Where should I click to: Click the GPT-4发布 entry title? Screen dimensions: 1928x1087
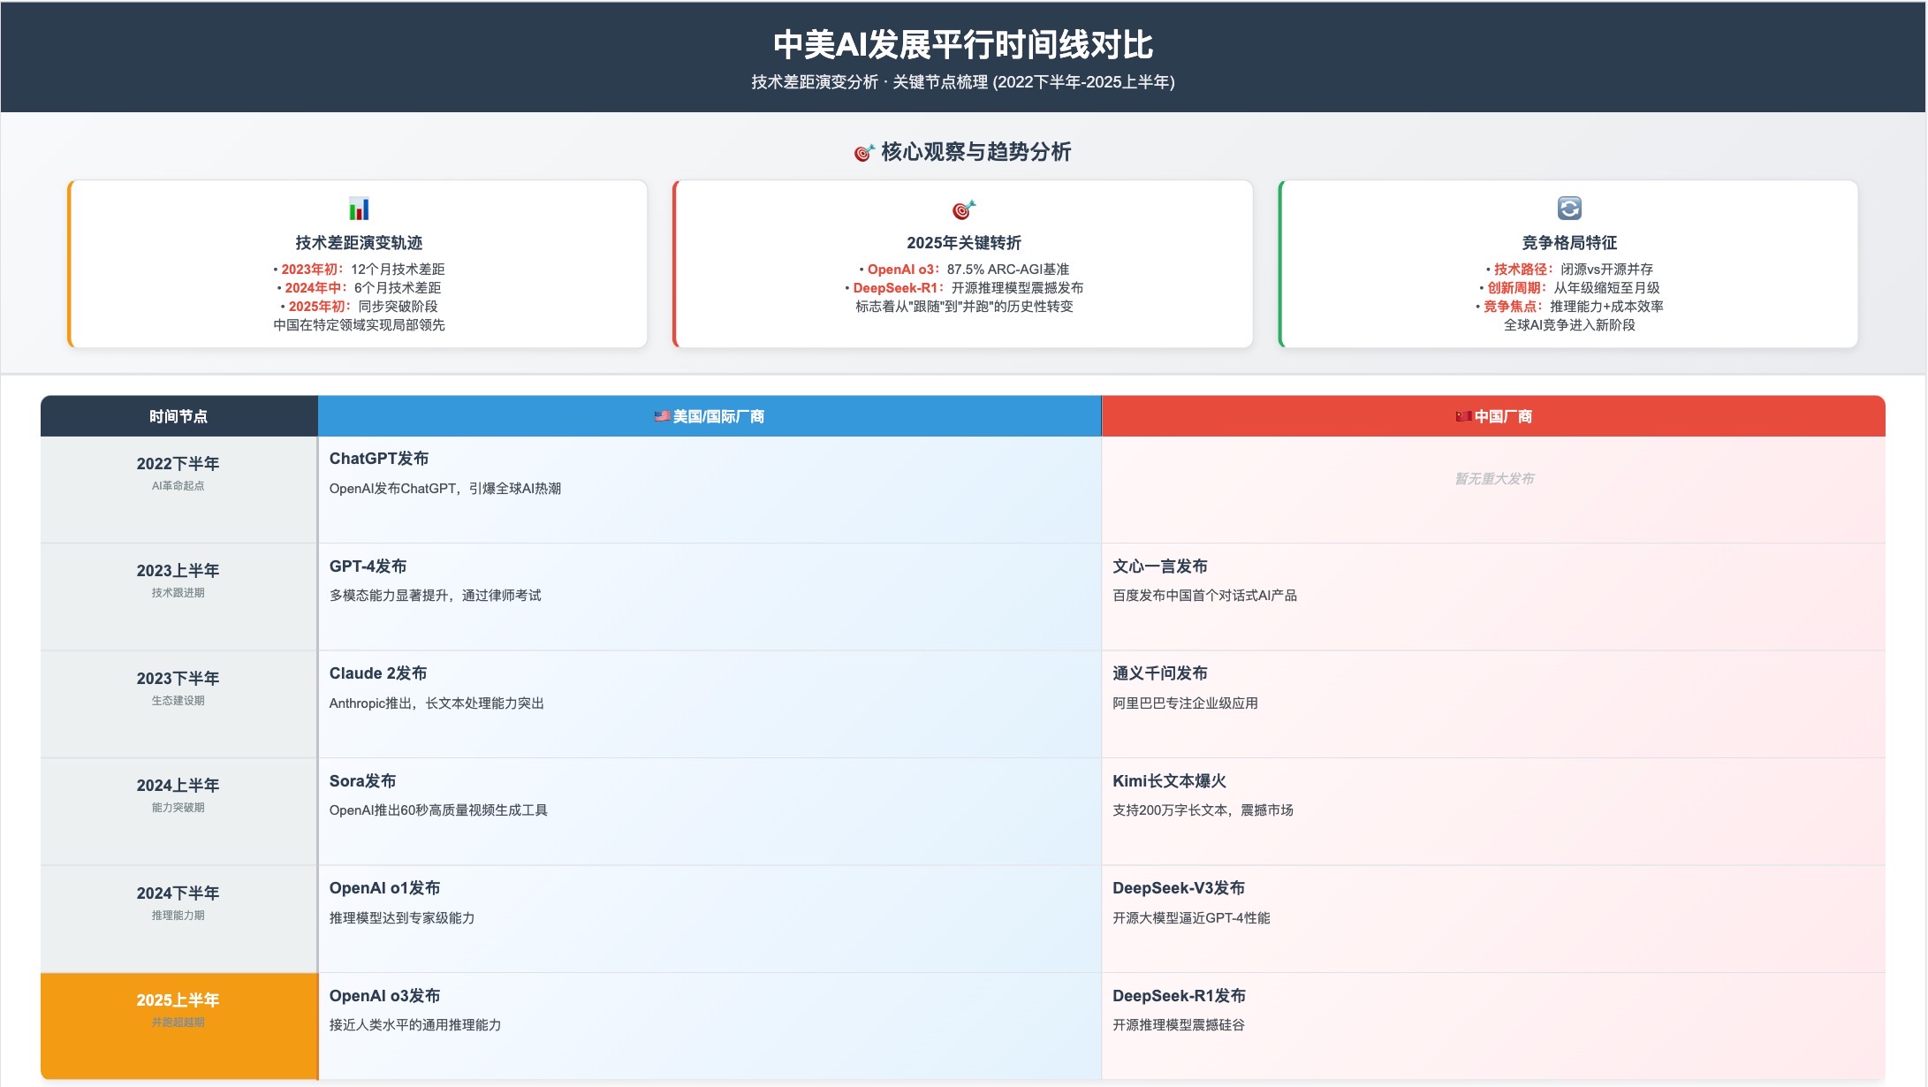[x=368, y=566]
